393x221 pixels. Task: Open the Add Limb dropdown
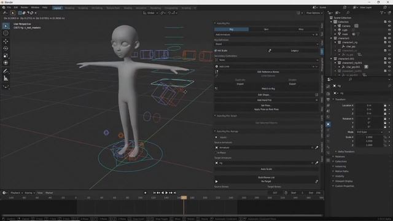pos(267,67)
